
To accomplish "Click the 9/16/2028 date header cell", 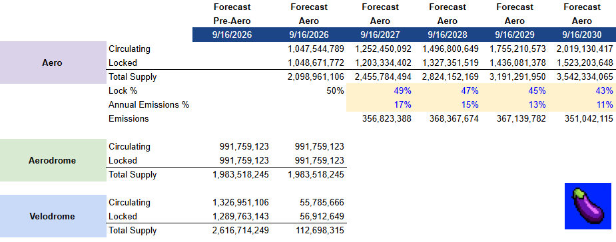I will [x=448, y=35].
